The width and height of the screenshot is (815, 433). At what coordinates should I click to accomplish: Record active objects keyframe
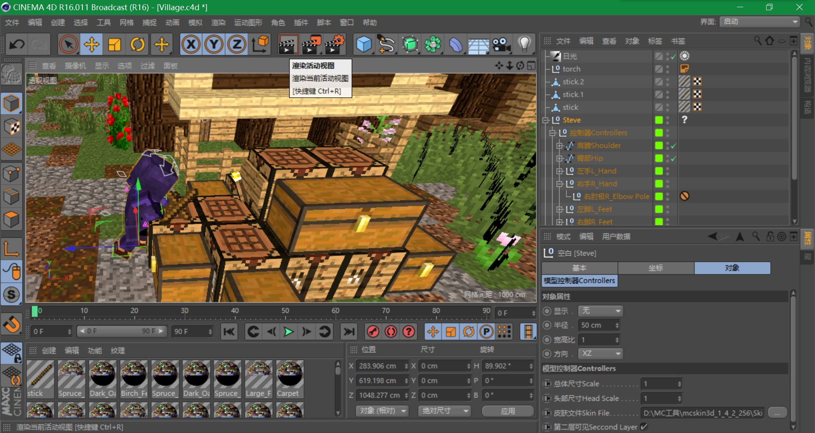(373, 332)
